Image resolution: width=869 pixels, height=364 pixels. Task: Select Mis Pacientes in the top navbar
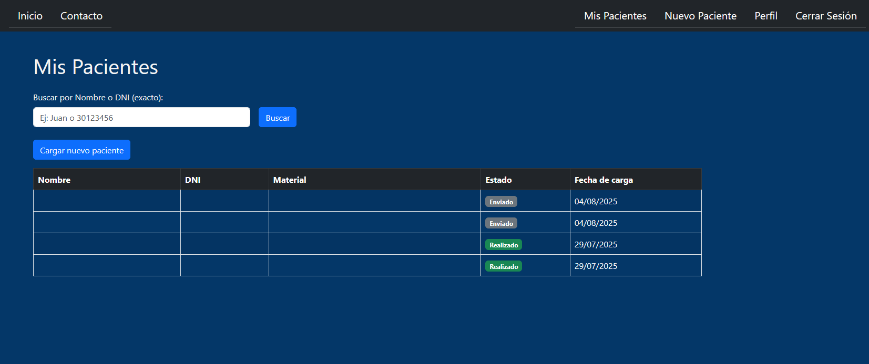615,16
